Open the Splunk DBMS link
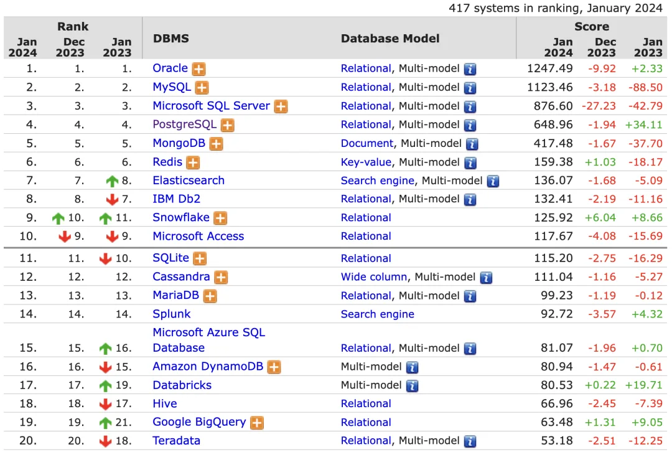The image size is (672, 452). point(172,314)
